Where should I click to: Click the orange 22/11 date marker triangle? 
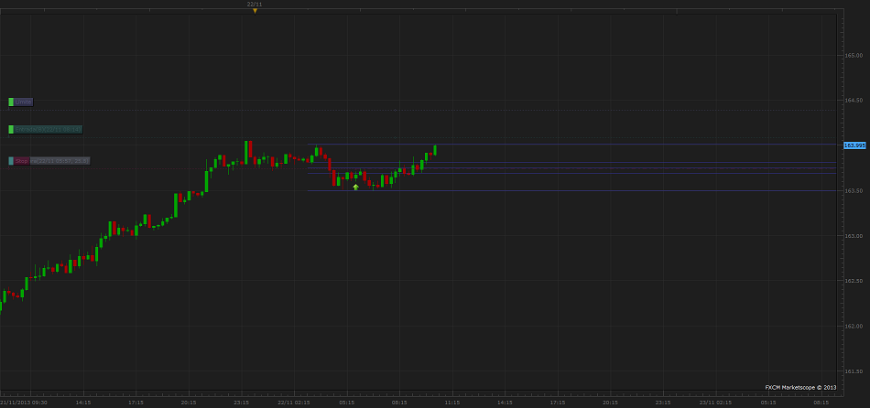point(255,11)
